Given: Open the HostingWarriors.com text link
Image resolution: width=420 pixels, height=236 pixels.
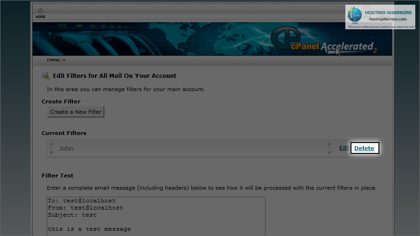Looking at the screenshot, I should (387, 19).
